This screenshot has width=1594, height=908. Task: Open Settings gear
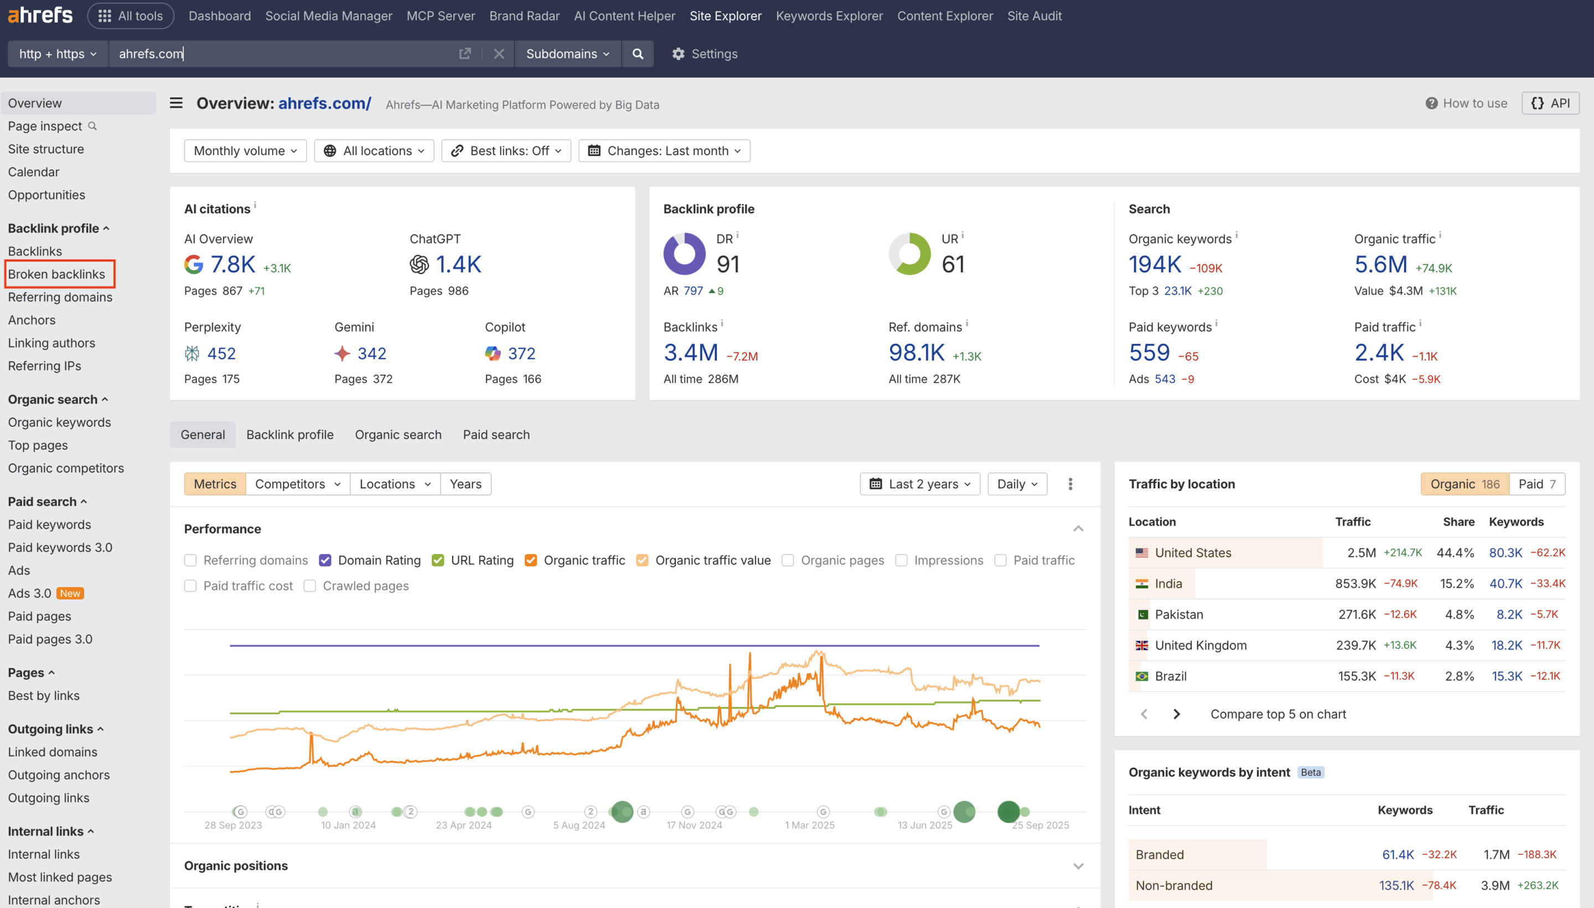click(x=705, y=54)
